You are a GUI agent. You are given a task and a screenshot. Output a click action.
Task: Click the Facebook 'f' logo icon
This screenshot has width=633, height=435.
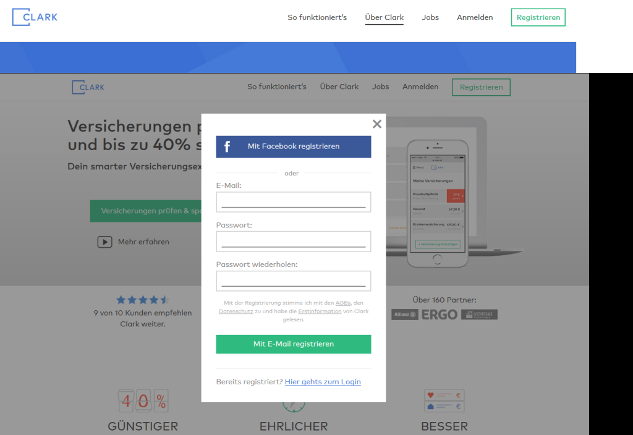(227, 146)
